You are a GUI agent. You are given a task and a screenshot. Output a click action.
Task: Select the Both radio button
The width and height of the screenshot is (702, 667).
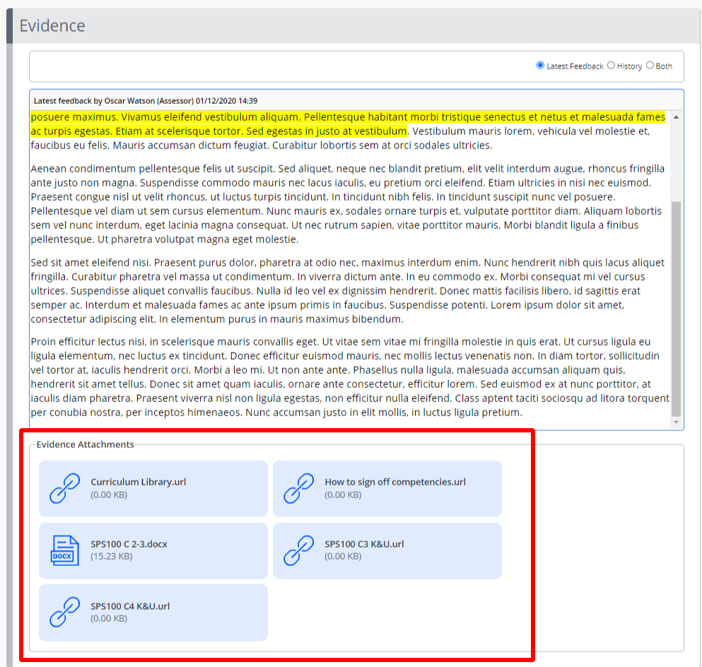coord(650,65)
